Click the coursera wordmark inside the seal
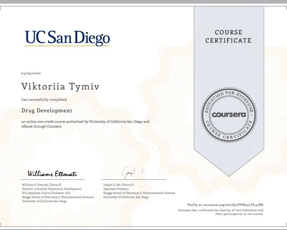287x230 pixels. click(x=229, y=114)
